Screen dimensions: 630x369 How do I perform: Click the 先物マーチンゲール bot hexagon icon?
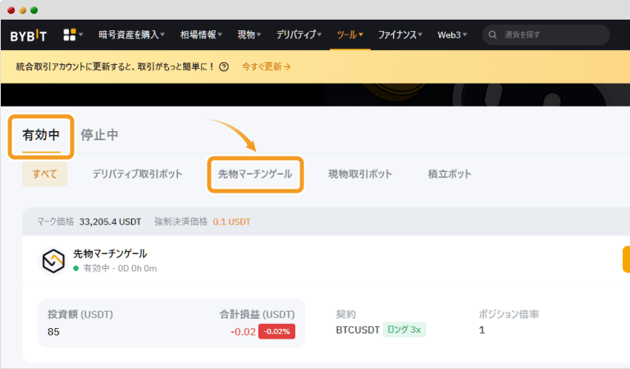point(53,261)
